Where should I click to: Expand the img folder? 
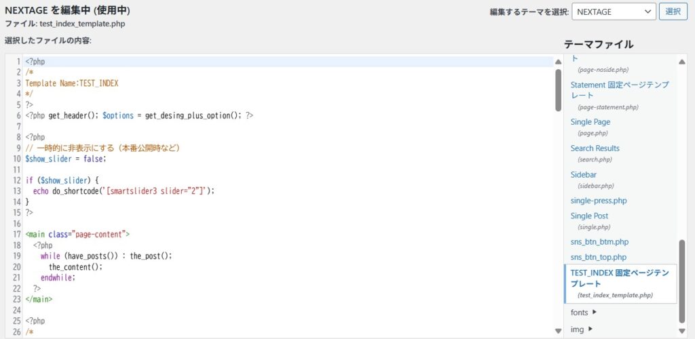tap(582, 330)
